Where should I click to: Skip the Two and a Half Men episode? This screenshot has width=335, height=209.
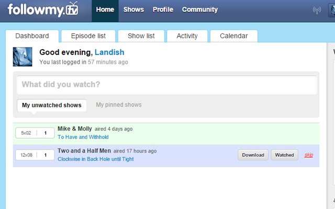pos(309,155)
